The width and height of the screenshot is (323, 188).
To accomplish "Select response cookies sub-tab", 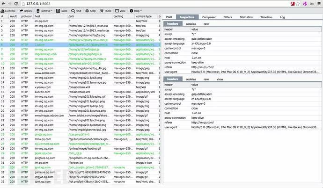I will [x=191, y=79].
